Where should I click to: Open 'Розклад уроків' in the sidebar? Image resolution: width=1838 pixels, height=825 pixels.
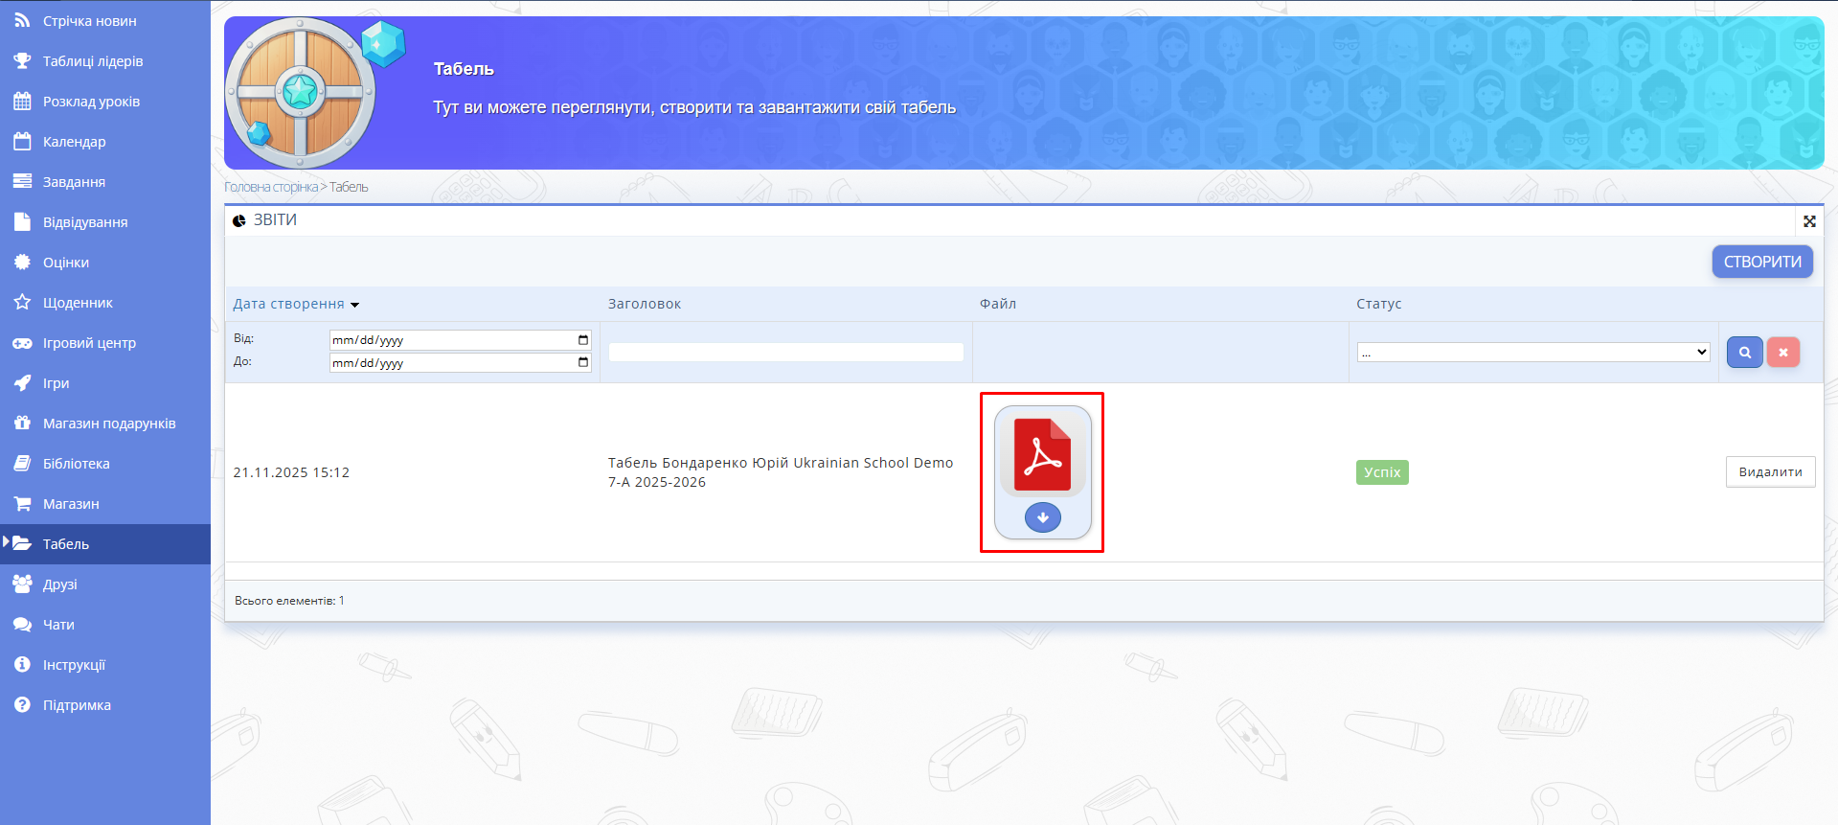[x=91, y=102]
